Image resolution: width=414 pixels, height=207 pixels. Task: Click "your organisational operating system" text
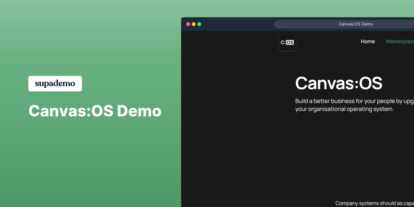[x=344, y=109]
